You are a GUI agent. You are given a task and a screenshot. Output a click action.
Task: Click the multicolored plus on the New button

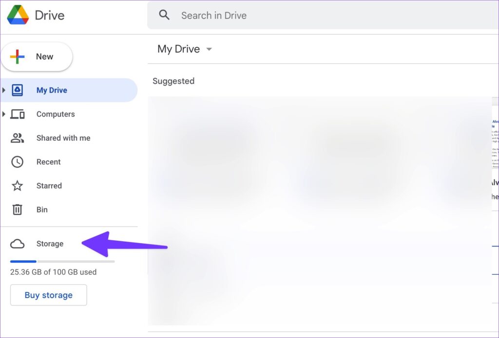[18, 56]
